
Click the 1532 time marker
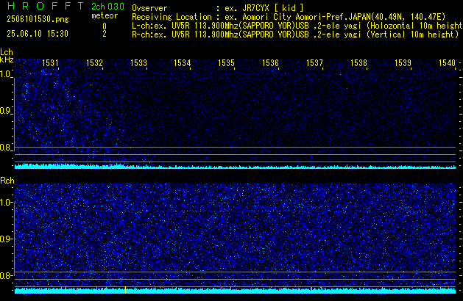point(94,63)
